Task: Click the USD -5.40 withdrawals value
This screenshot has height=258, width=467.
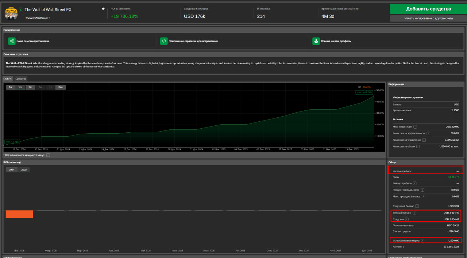Action: [x=453, y=231]
